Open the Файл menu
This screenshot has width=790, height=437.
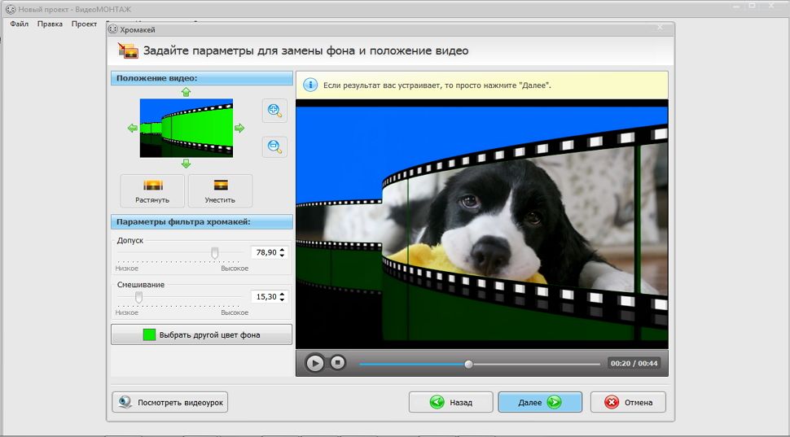point(20,24)
